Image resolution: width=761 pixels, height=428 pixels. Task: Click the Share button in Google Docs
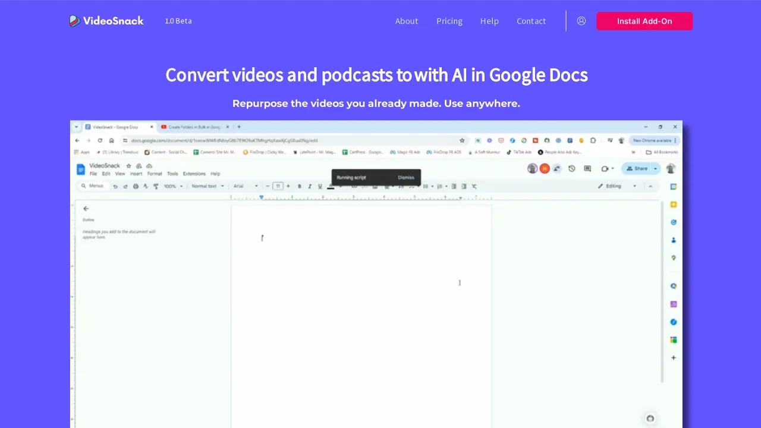click(640, 168)
